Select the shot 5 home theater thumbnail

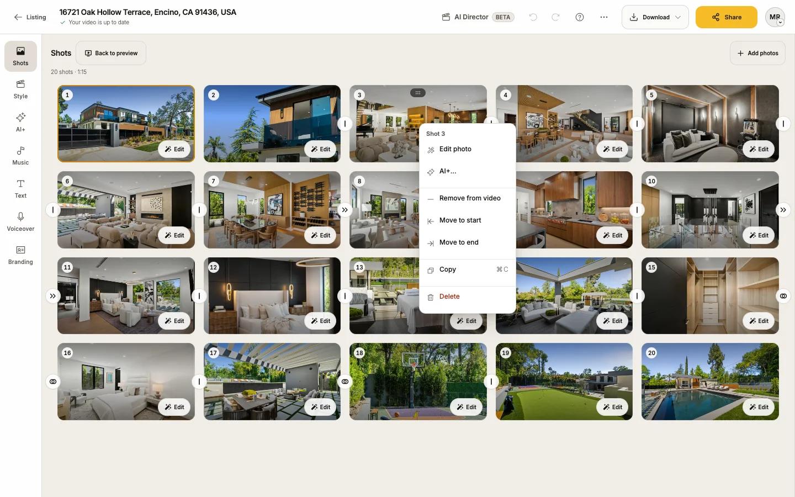point(710,124)
